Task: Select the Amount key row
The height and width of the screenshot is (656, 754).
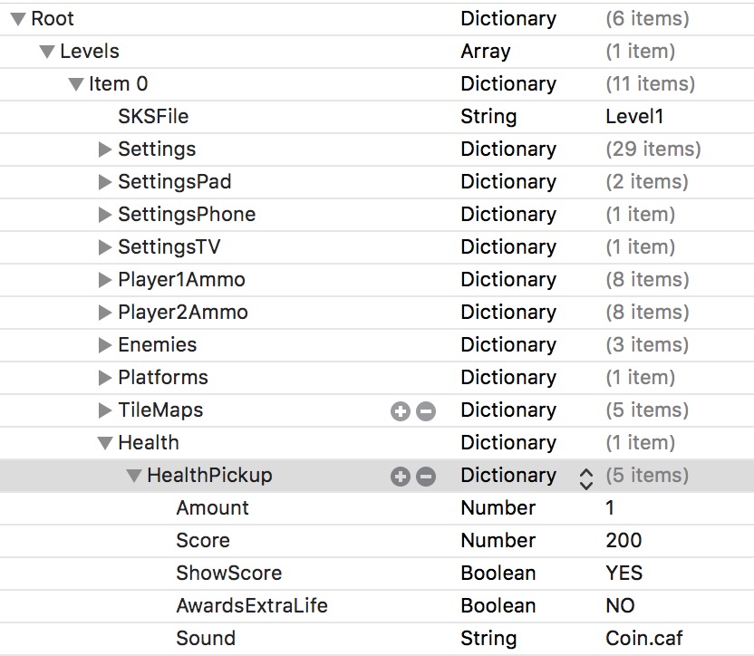Action: point(212,508)
